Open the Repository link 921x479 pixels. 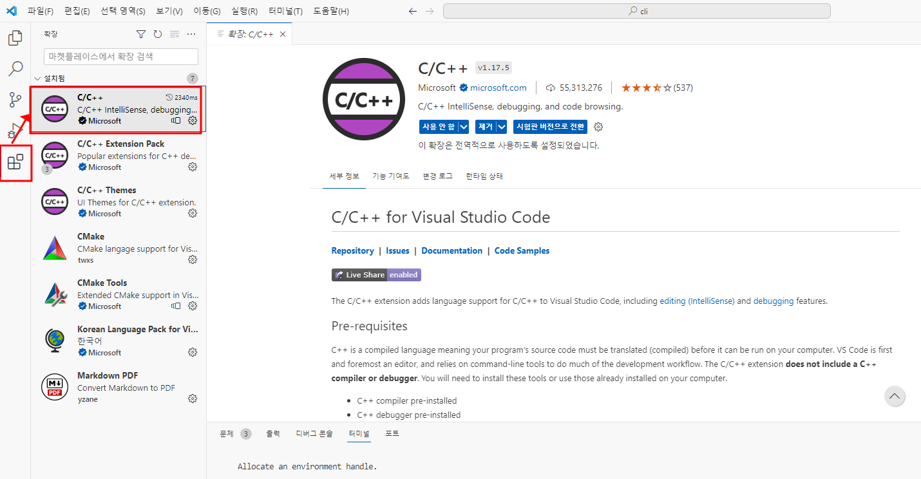pos(352,250)
